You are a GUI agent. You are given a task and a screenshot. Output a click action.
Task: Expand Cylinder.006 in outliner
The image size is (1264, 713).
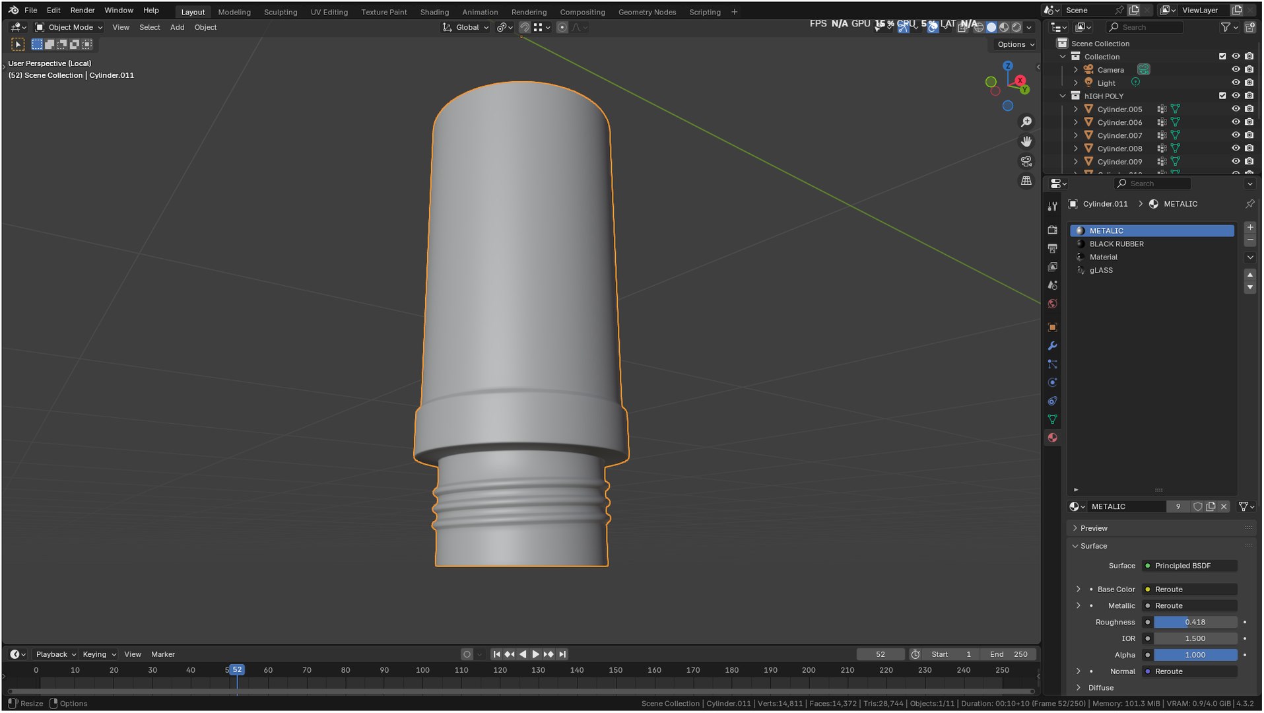(x=1076, y=122)
